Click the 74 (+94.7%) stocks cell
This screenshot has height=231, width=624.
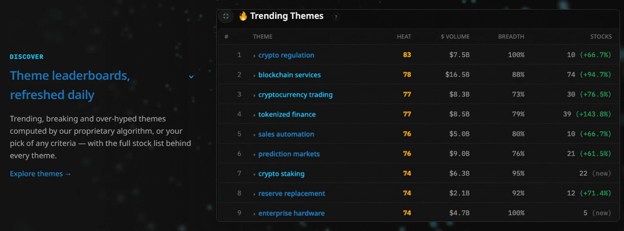point(589,75)
